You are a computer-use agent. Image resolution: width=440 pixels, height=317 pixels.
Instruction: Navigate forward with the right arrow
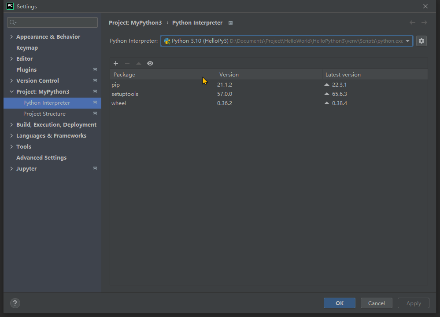pyautogui.click(x=424, y=22)
